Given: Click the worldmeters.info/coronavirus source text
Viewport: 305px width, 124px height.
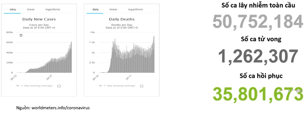Looking at the screenshot, I should click(x=61, y=108).
